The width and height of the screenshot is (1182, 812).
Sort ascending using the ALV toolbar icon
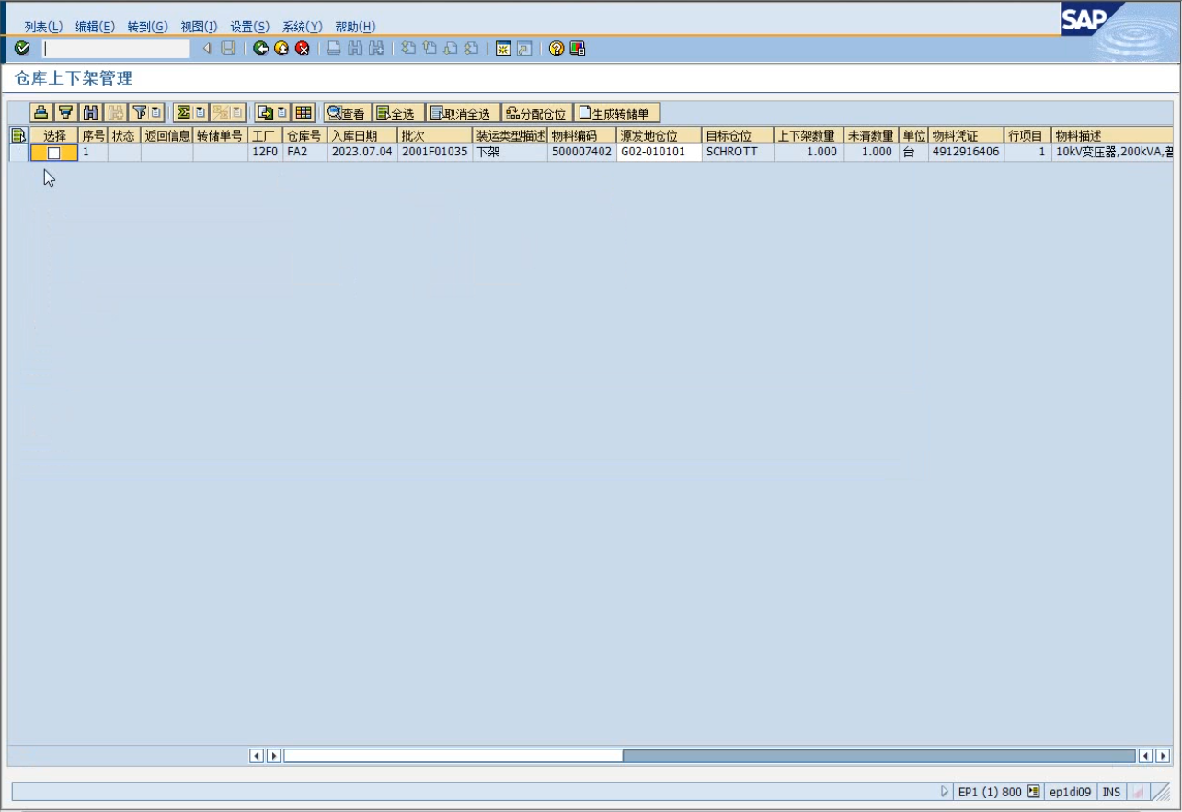(41, 113)
